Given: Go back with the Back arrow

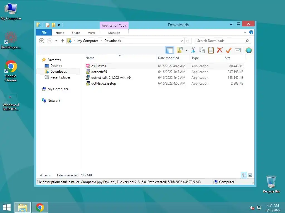Looking at the screenshot, I should click(x=42, y=41).
